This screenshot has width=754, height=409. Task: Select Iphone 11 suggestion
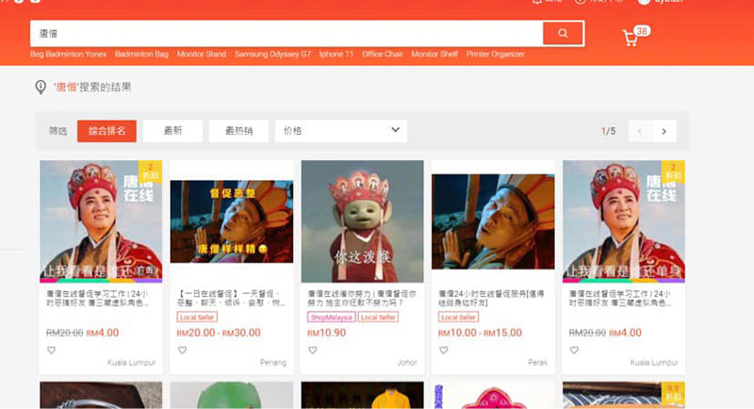click(336, 54)
